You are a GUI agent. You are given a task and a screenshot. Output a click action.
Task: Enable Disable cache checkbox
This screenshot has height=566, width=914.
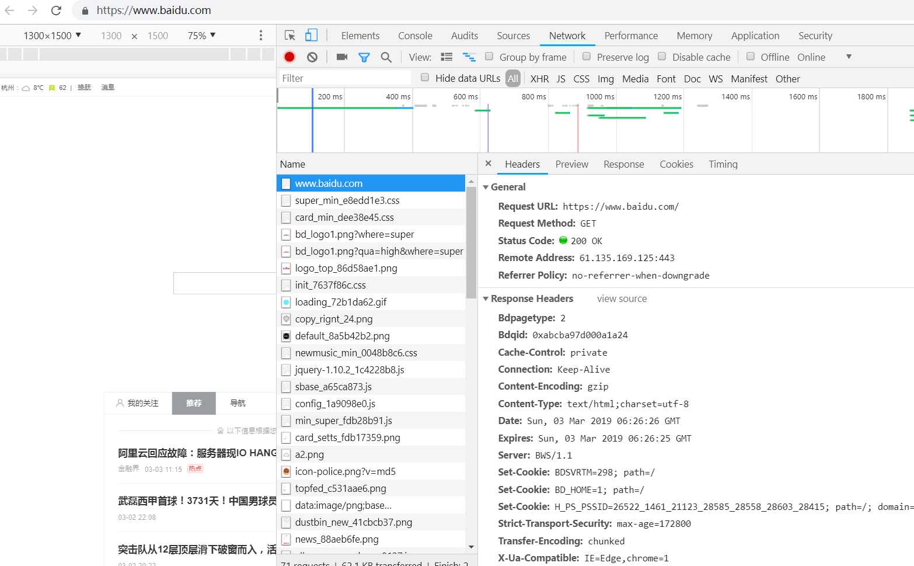pyautogui.click(x=662, y=56)
